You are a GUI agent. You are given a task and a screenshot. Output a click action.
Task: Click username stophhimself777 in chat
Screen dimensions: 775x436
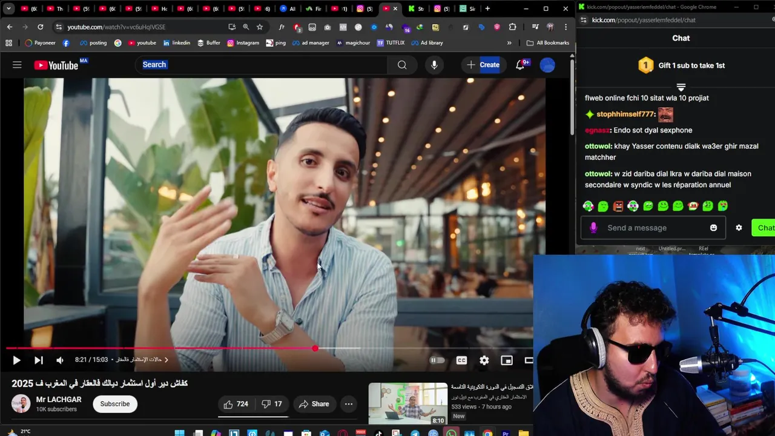coord(625,114)
